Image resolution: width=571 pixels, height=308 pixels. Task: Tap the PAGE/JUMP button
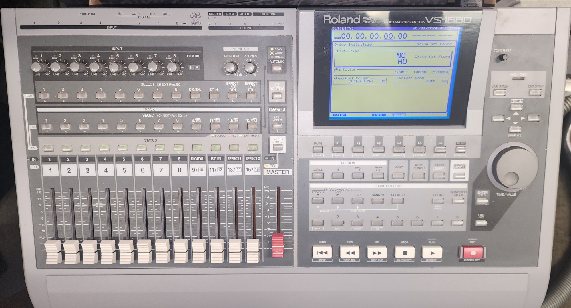(318, 149)
